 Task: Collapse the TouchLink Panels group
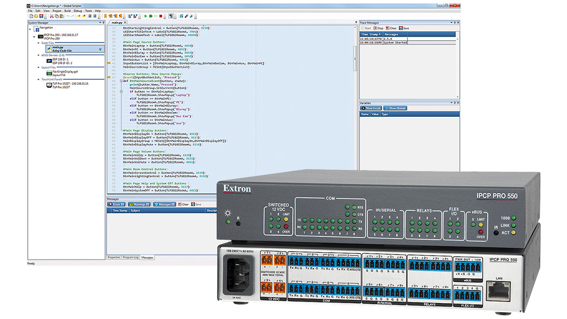39,79
